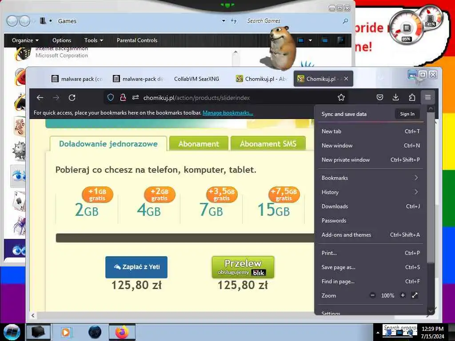Expand History submenu

(371, 192)
